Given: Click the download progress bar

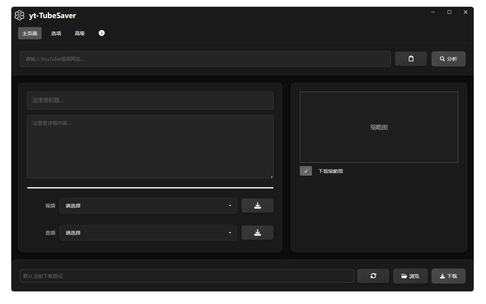Looking at the screenshot, I should point(150,187).
